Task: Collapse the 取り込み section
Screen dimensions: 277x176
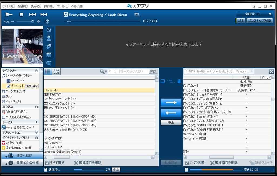Action: click(37, 107)
